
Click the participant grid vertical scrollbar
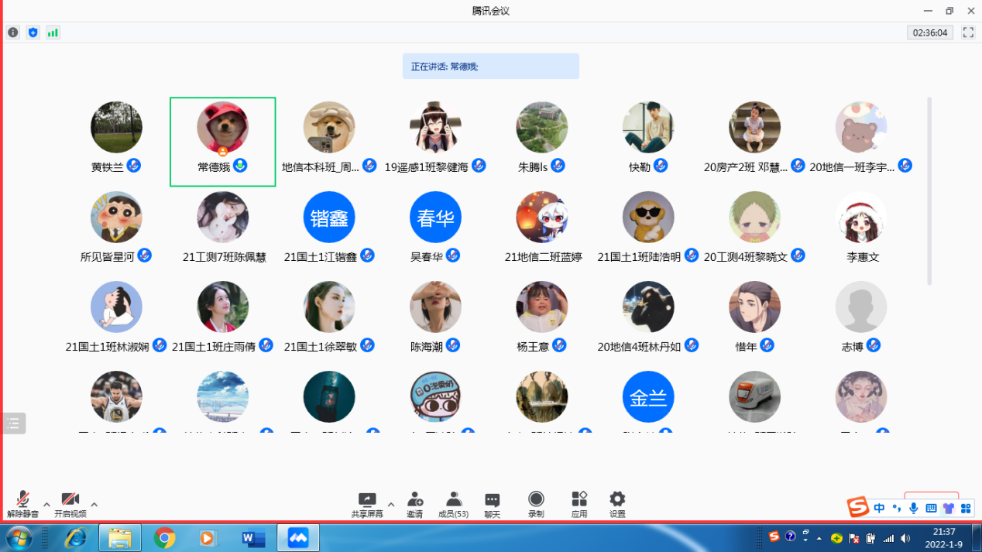click(x=929, y=191)
